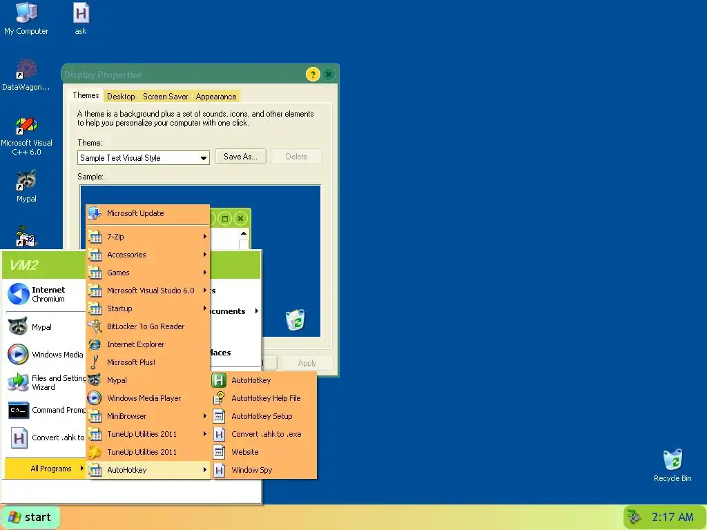Image resolution: width=707 pixels, height=530 pixels.
Task: Open Windows Media in Start menu
Action: click(x=45, y=355)
